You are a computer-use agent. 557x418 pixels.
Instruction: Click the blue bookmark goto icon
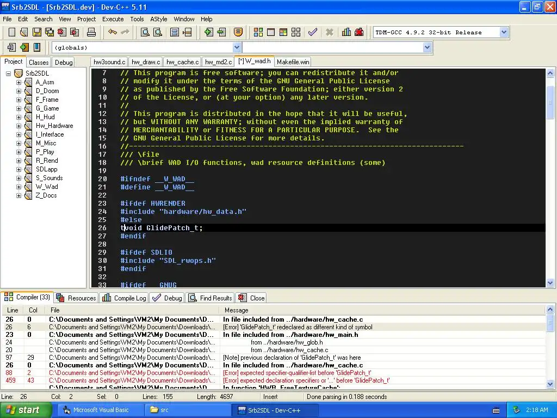pos(36,47)
